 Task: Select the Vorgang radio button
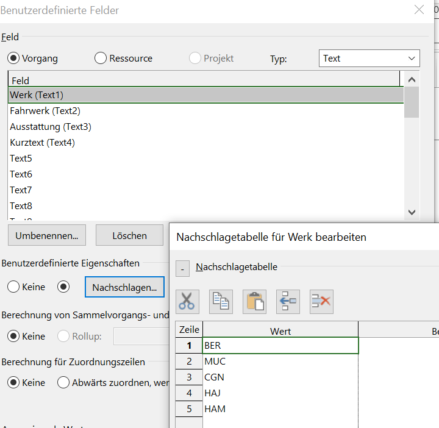pos(13,59)
